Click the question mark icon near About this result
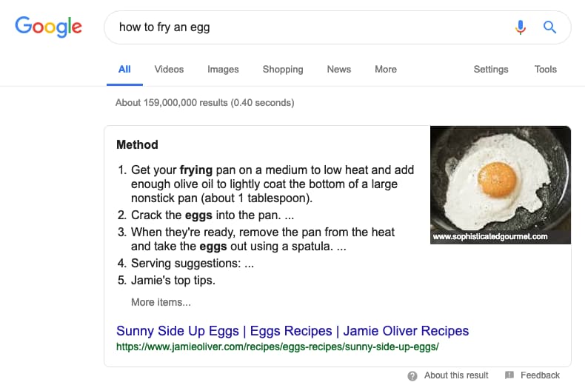Image resolution: width=585 pixels, height=388 pixels. coord(412,376)
